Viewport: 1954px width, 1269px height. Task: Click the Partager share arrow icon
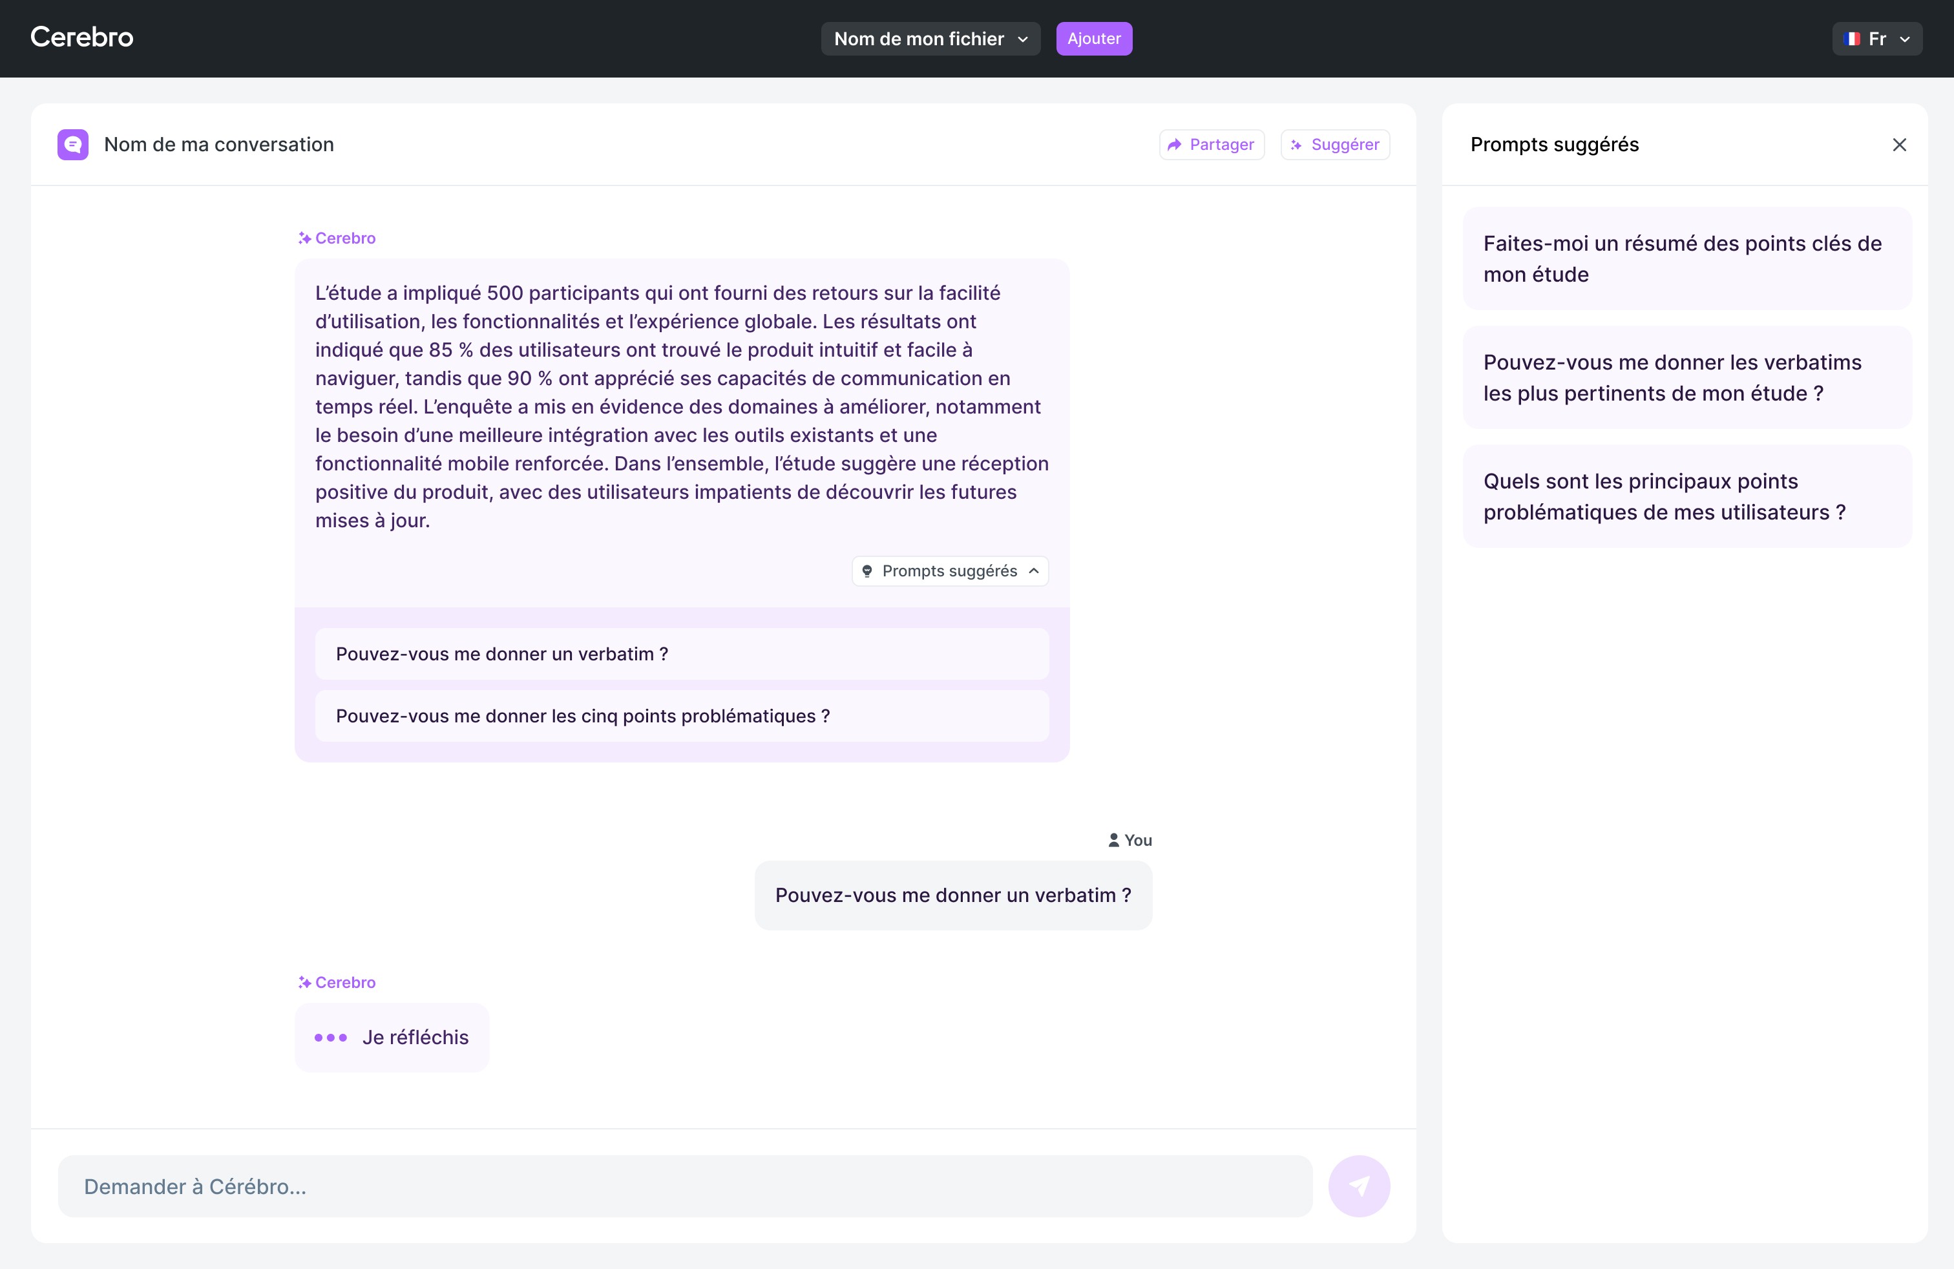1175,145
